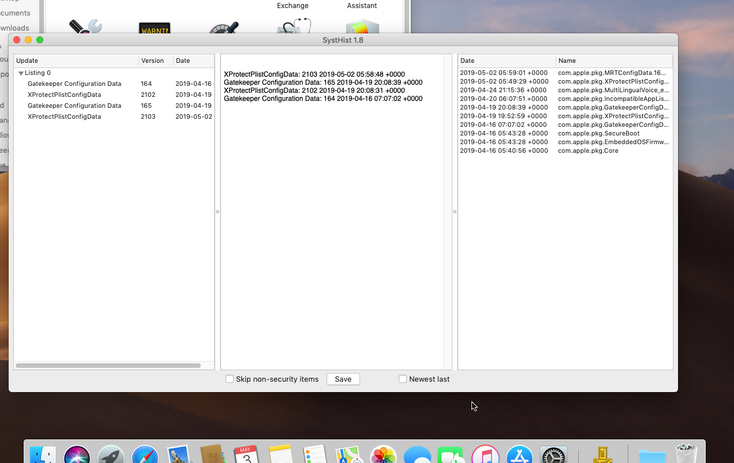734x463 pixels.
Task: Select com.apple.pkg.SecureBoot row
Action: (x=565, y=133)
